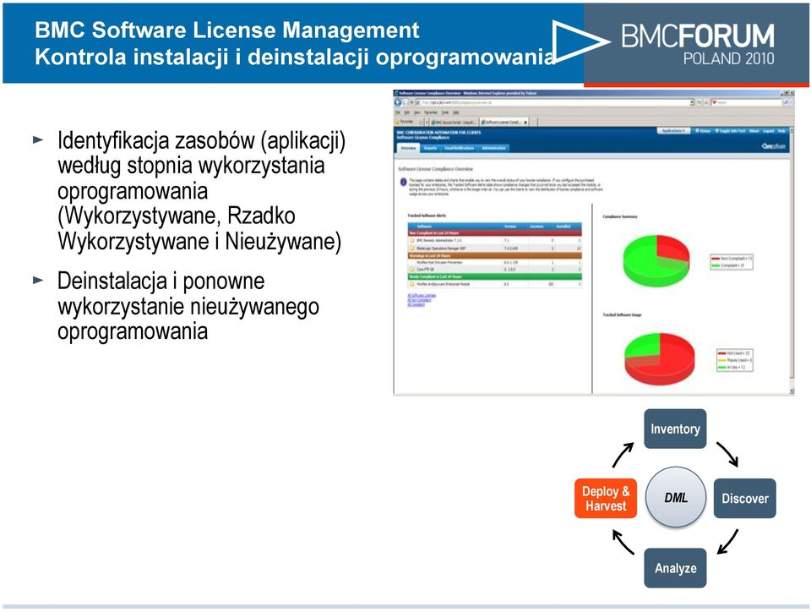Click the Version column header
Viewport: 811px width, 612px height.
510,226
